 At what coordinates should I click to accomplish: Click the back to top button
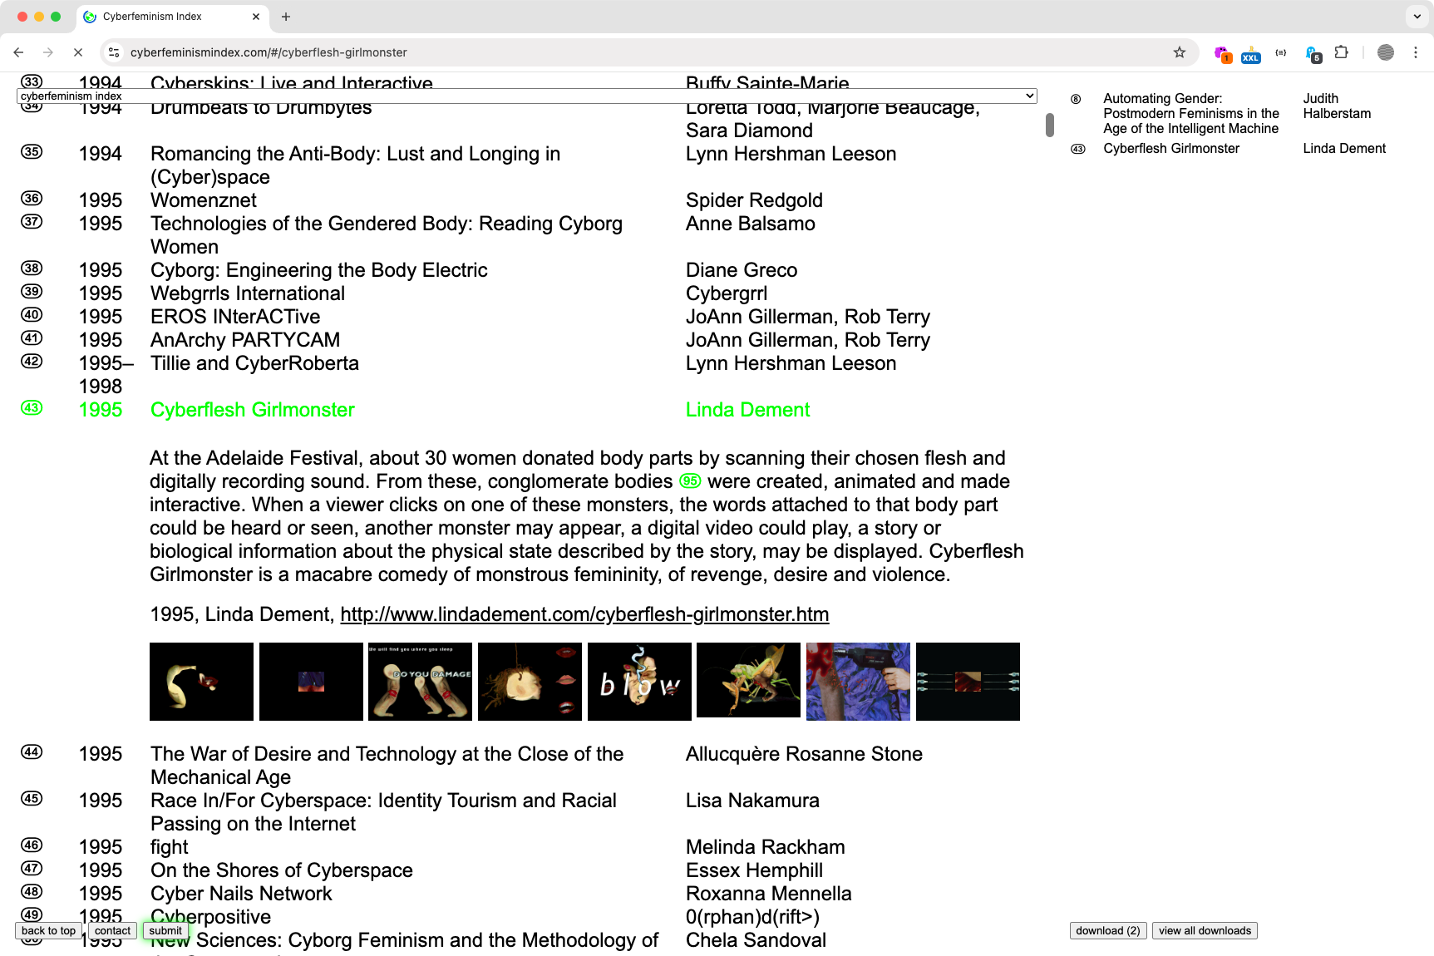pyautogui.click(x=48, y=930)
